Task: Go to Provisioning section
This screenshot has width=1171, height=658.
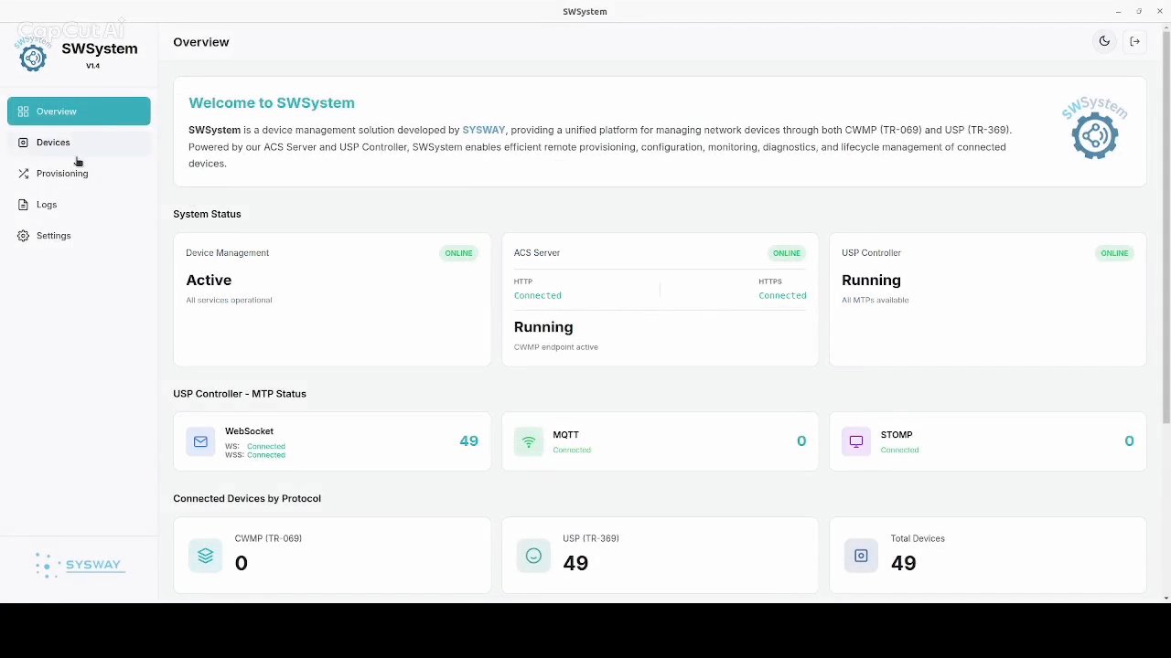Action: click(x=79, y=174)
